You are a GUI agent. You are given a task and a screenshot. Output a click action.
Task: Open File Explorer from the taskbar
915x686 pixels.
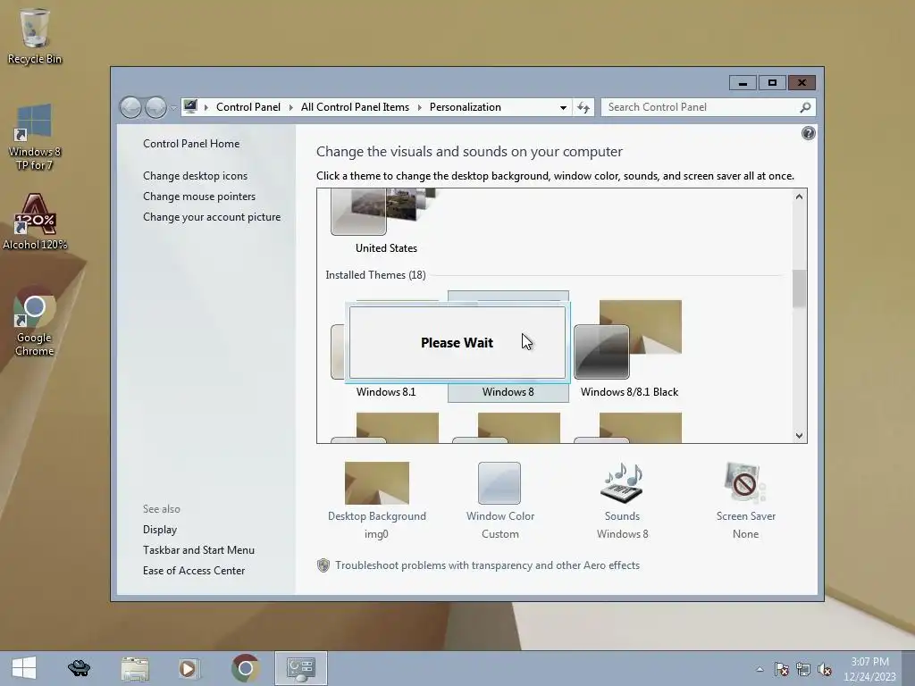pos(135,668)
